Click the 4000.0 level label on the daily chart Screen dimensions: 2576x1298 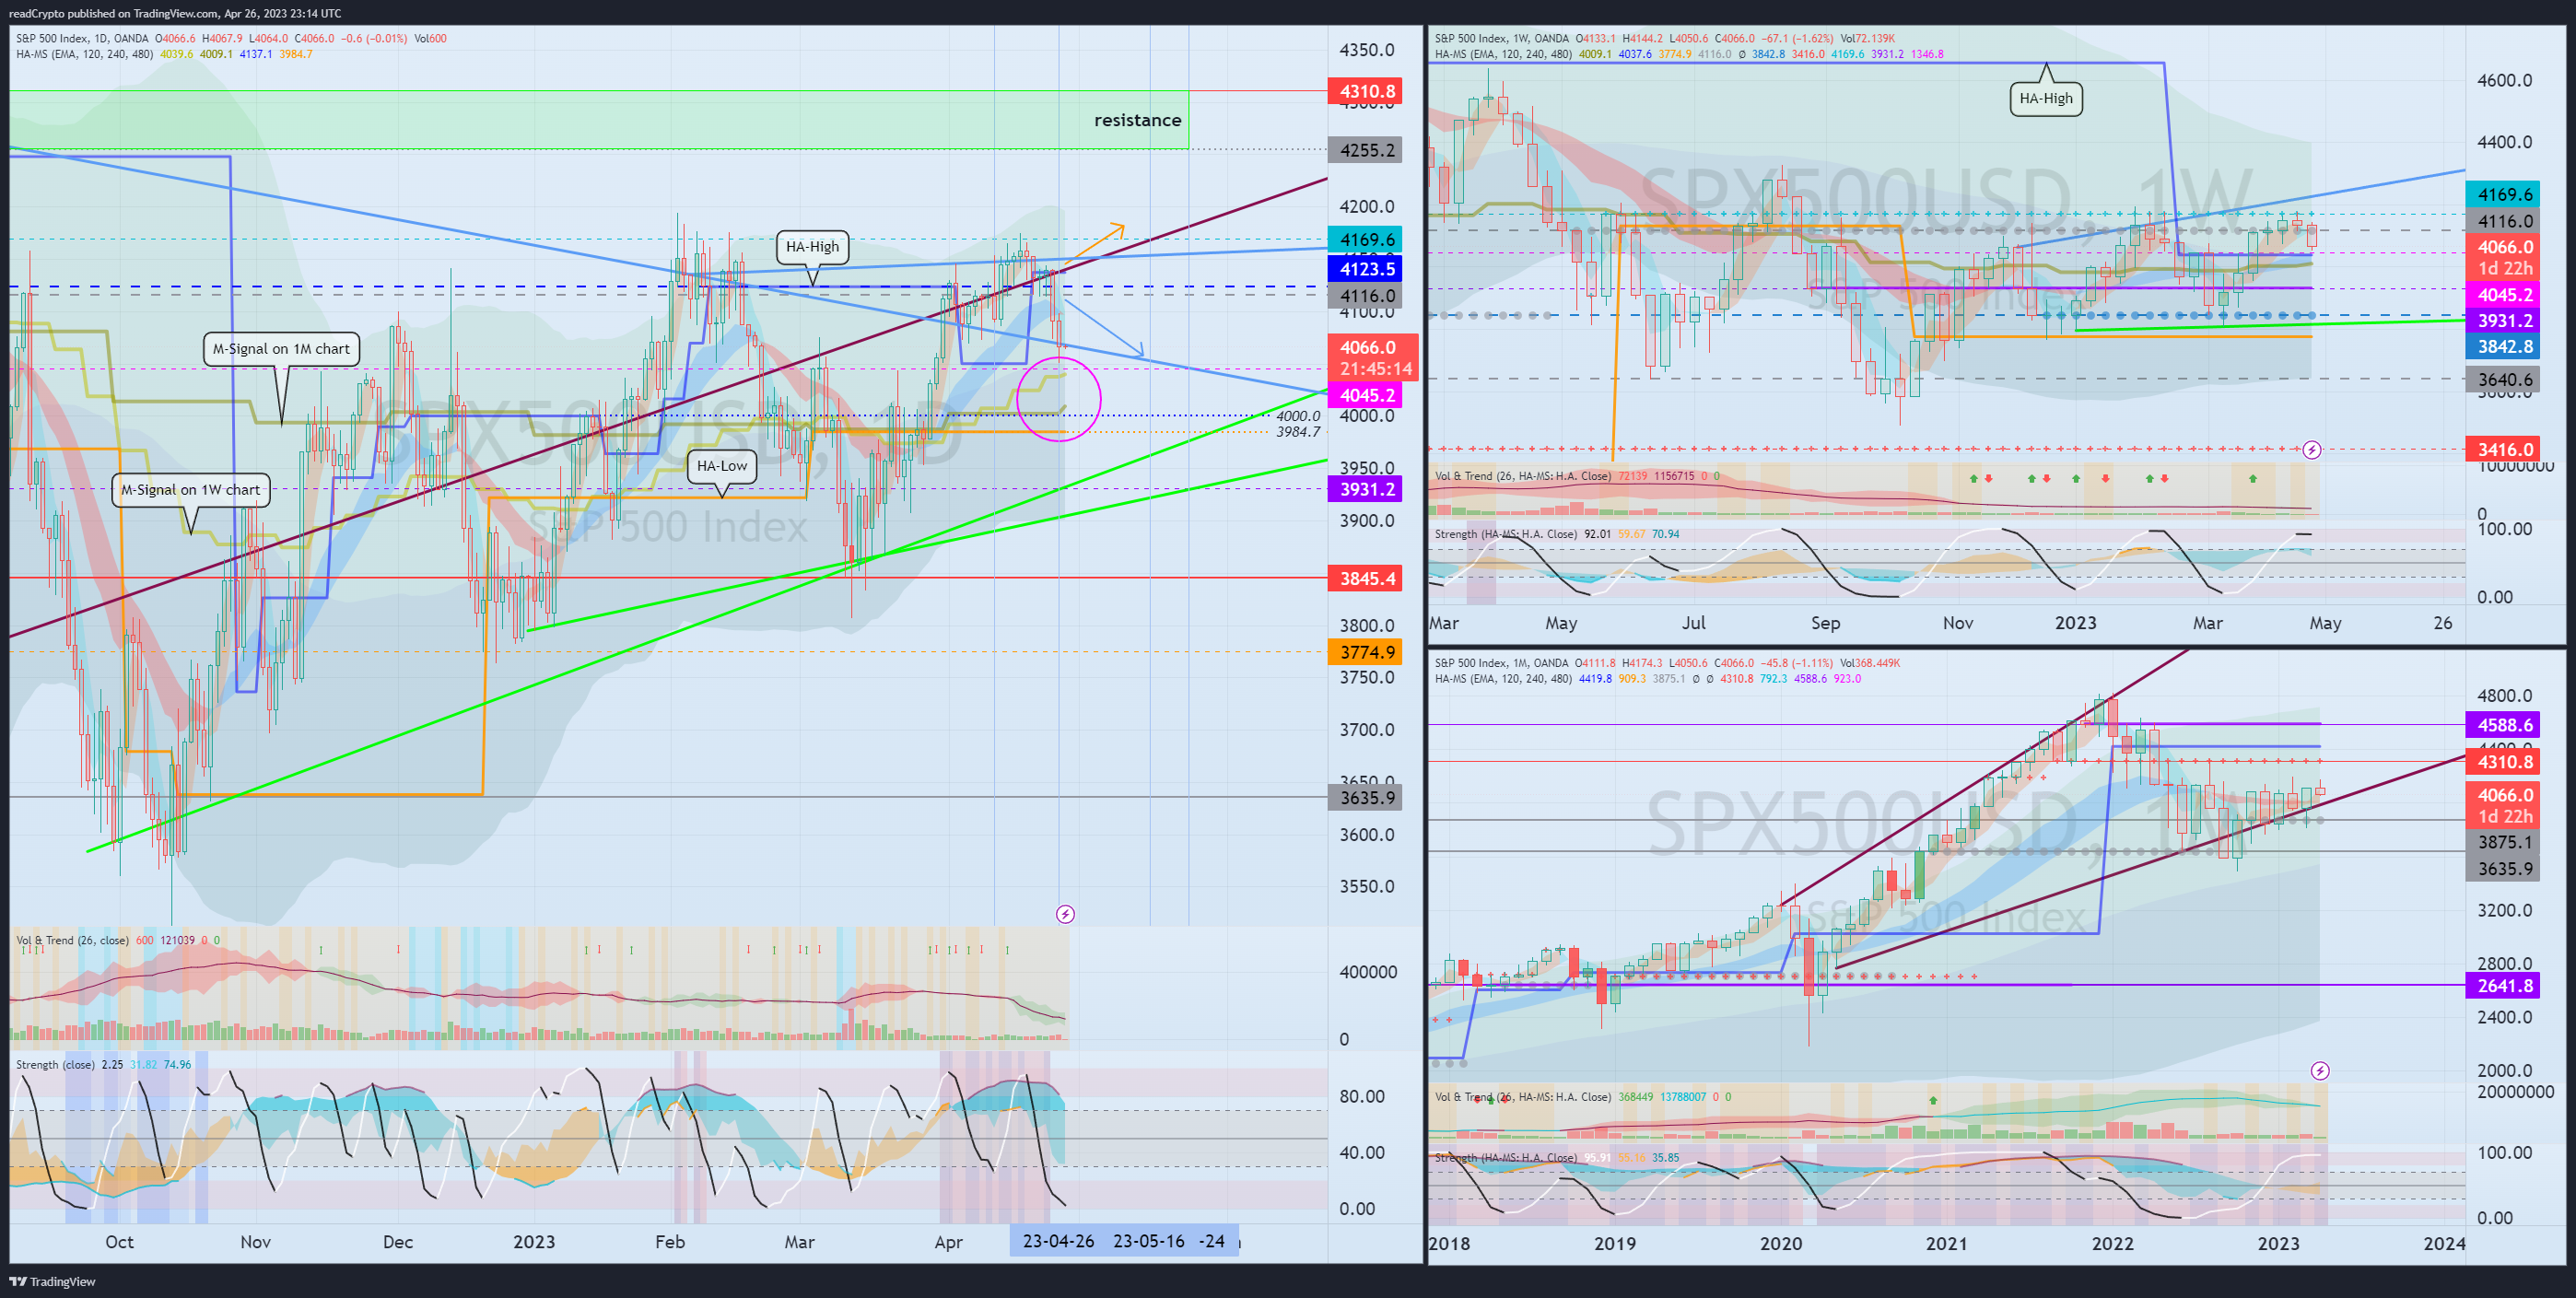(x=1297, y=416)
